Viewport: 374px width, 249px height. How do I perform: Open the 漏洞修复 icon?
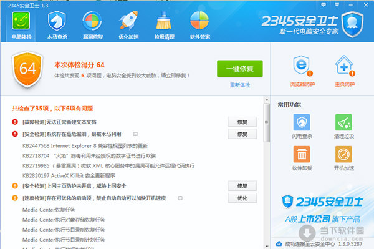pos(92,25)
